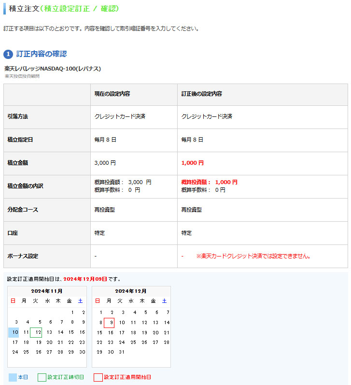Click the green 設定訂正締切日 legend box
This screenshot has width=351, height=385.
coord(42,377)
